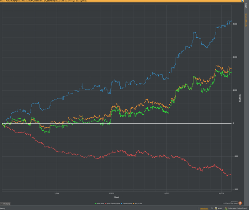Click the 20,000 x-axis label

221,193
